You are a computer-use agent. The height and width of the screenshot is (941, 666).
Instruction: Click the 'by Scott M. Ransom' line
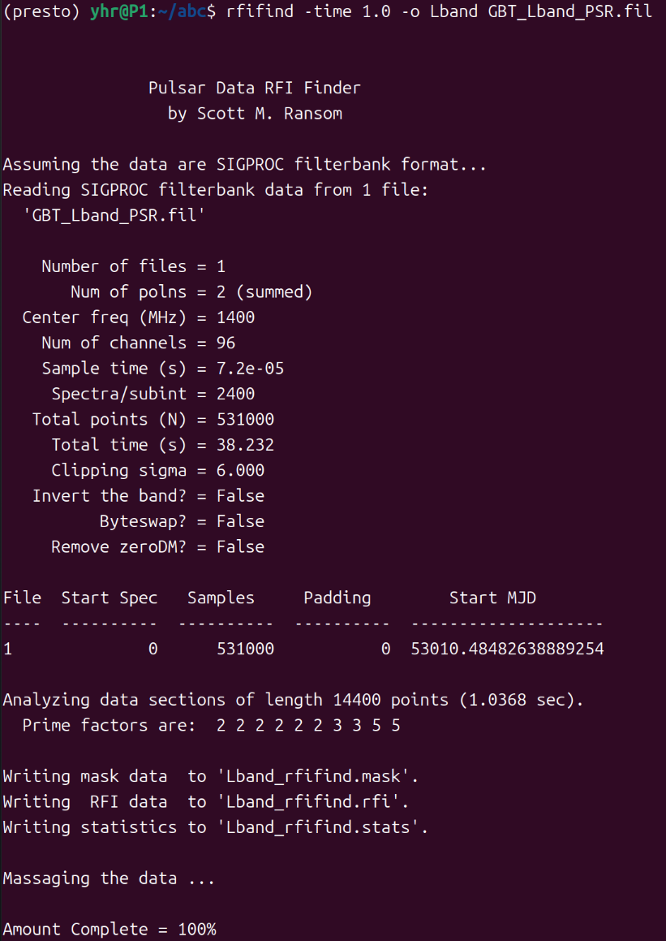tap(254, 114)
